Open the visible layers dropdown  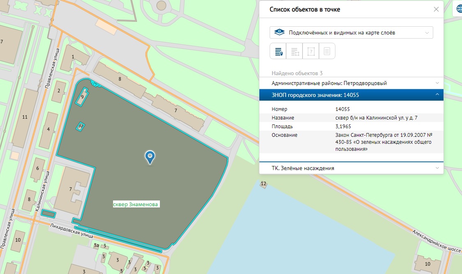[351, 32]
